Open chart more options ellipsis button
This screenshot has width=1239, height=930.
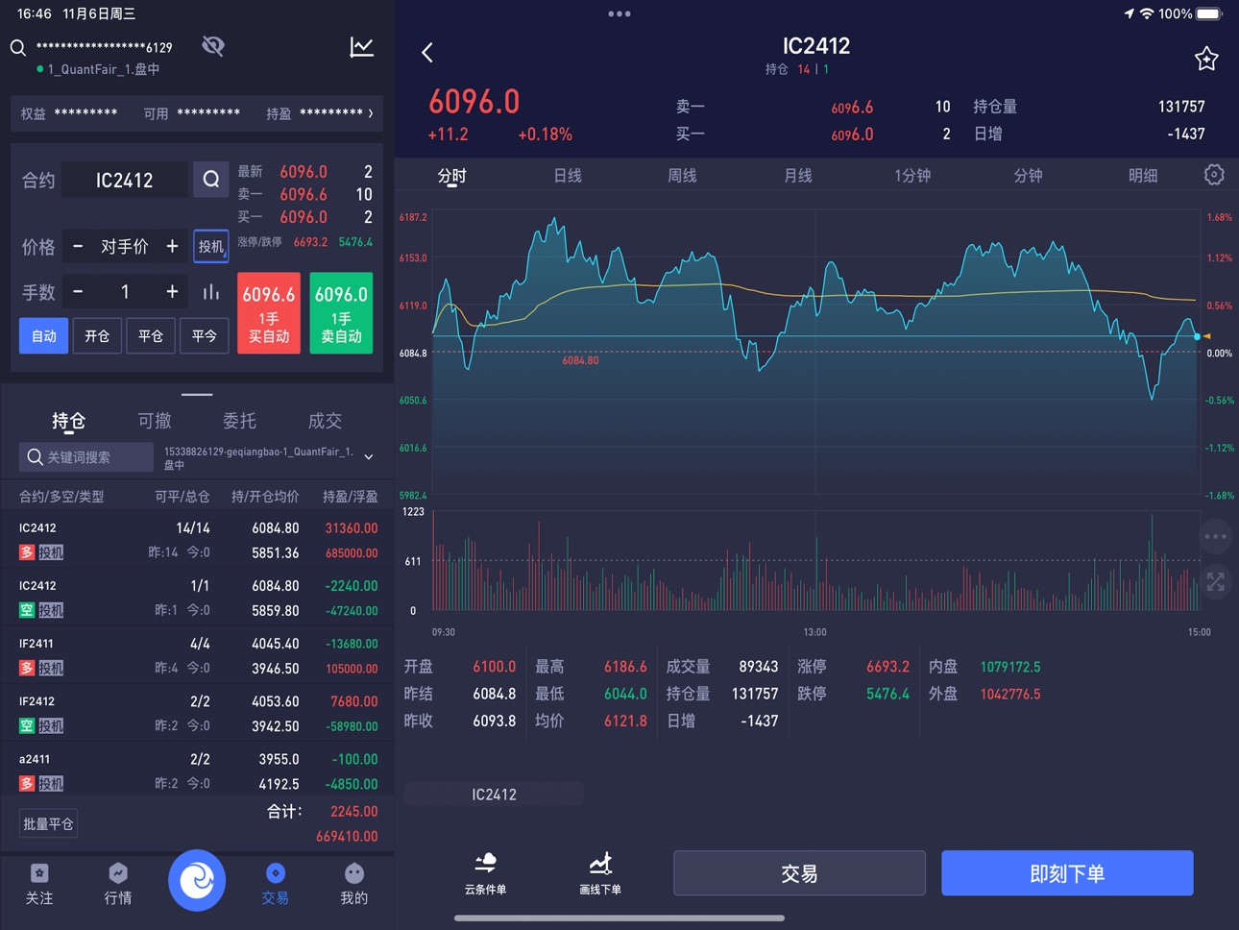(1216, 537)
